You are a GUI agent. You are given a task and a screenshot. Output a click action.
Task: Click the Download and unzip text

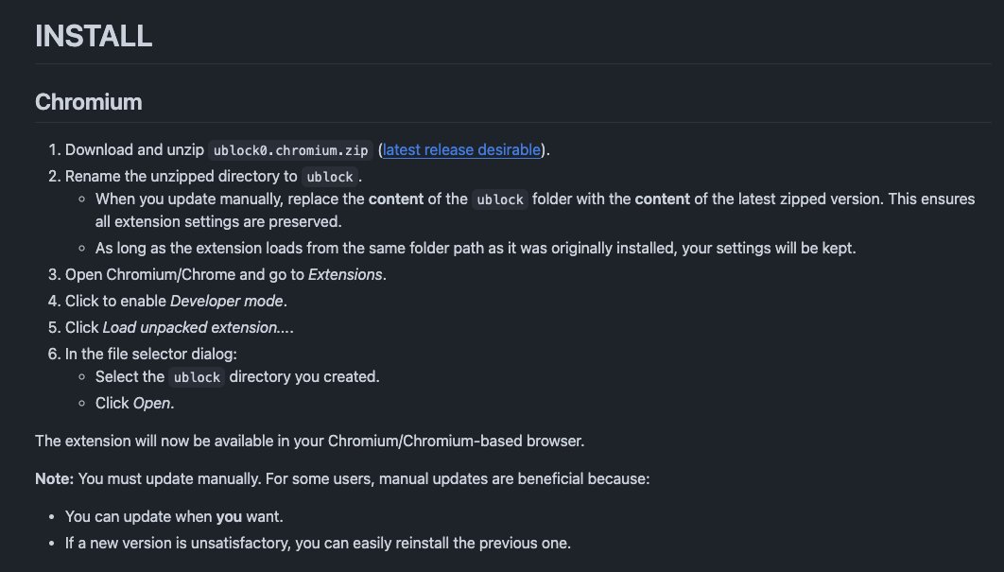(x=134, y=150)
